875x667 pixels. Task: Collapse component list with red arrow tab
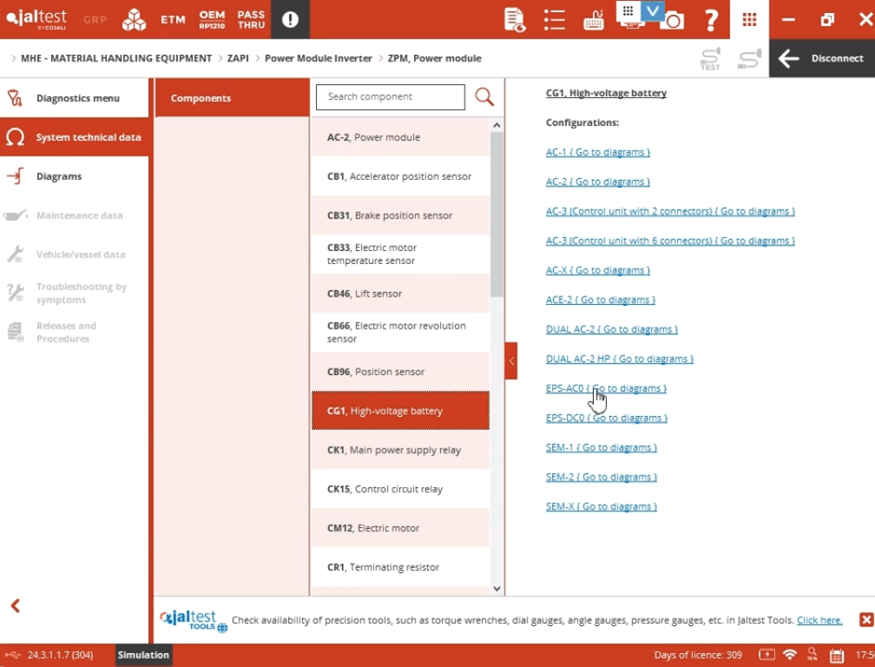tap(511, 361)
